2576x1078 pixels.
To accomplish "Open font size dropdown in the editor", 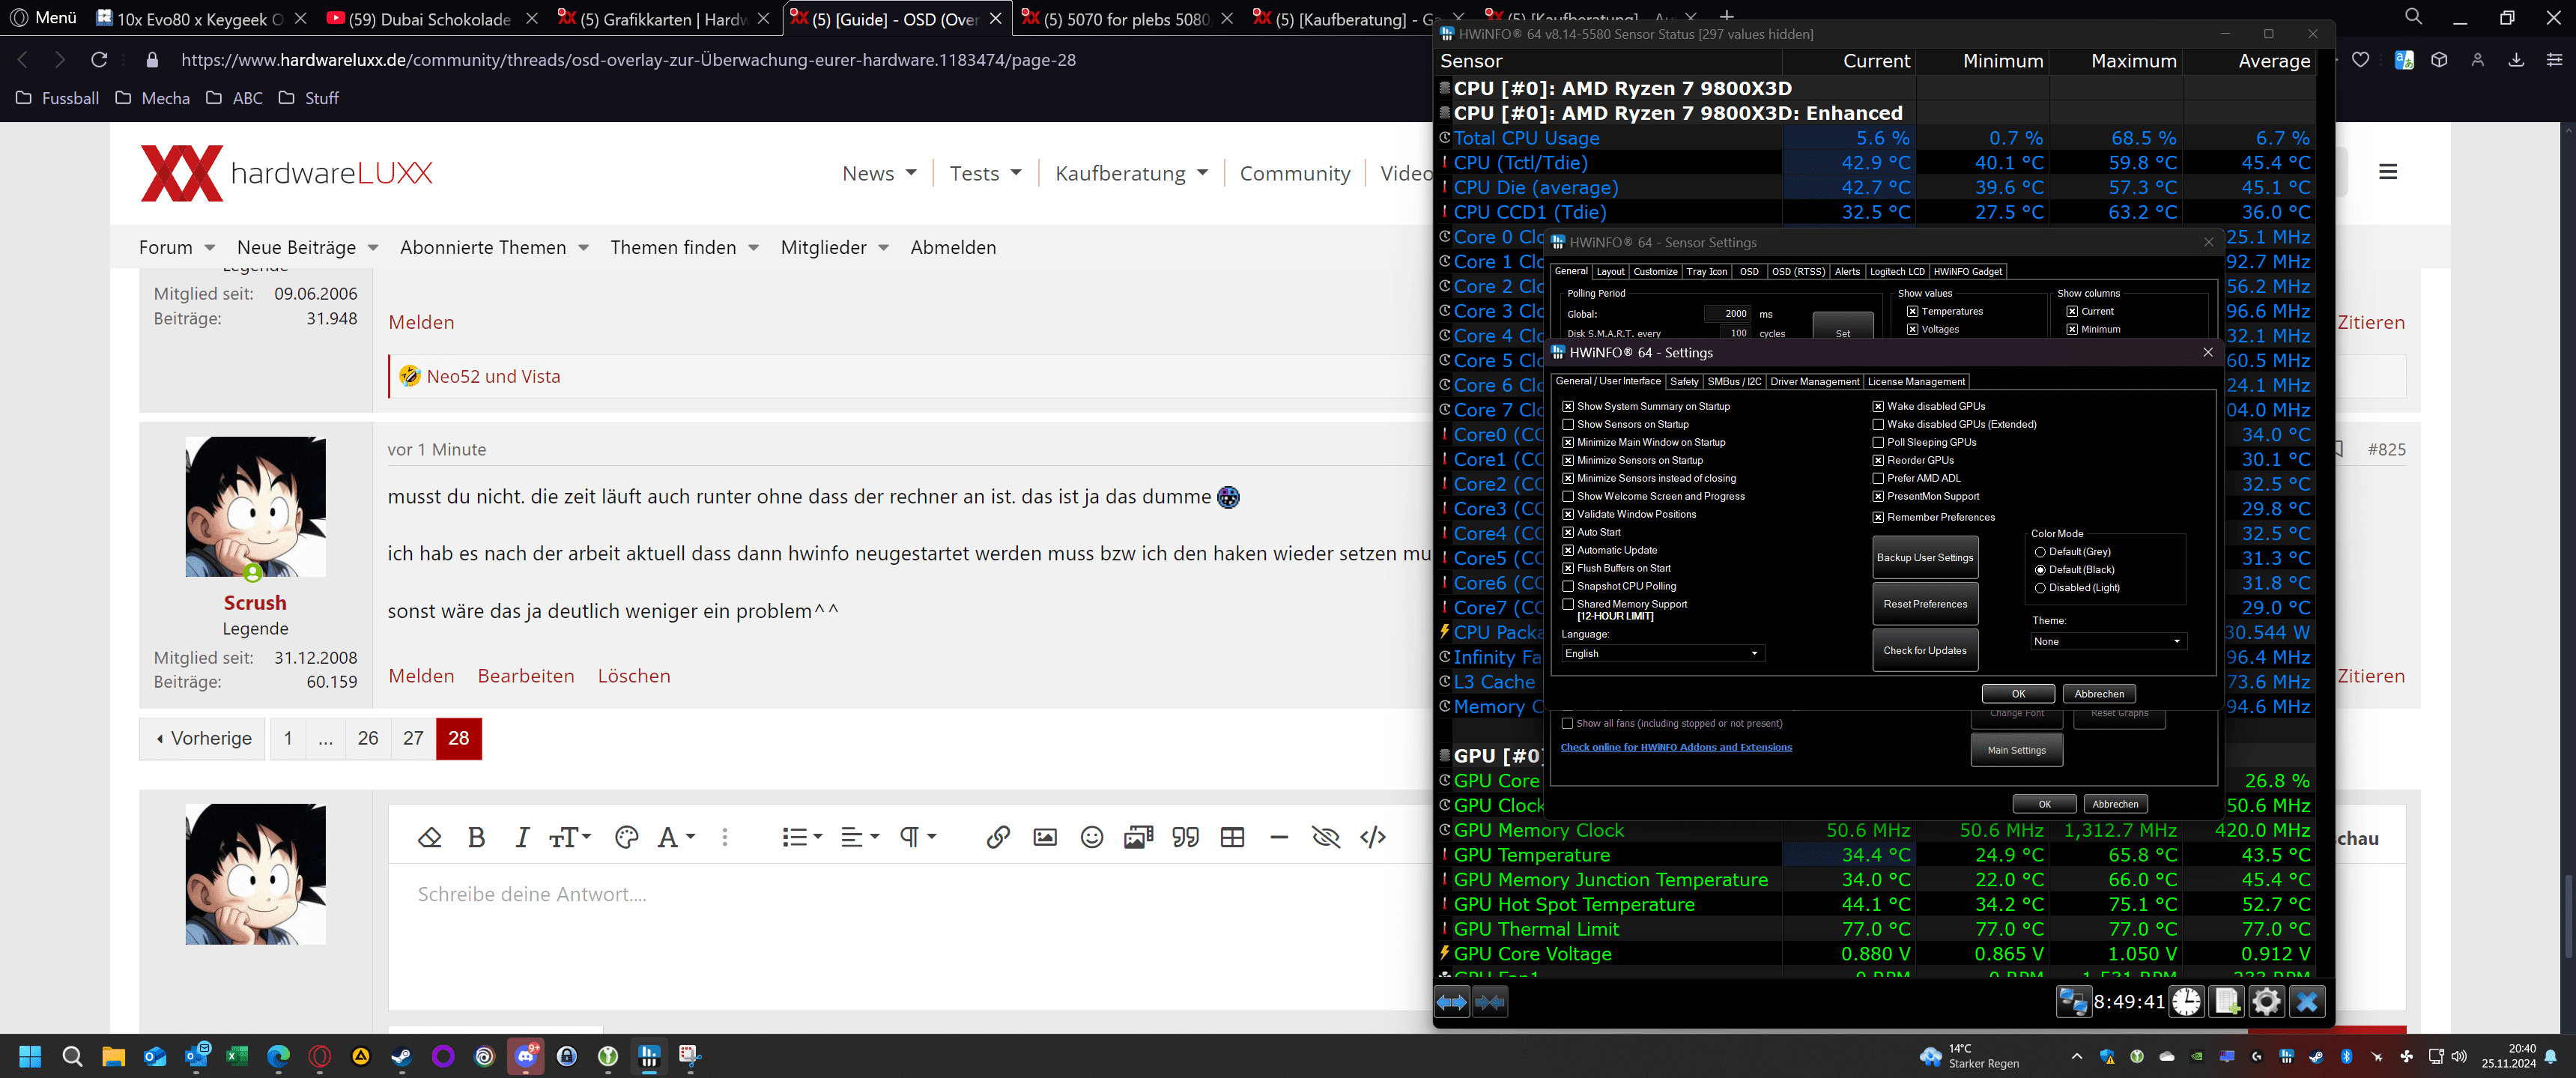I will [x=570, y=837].
